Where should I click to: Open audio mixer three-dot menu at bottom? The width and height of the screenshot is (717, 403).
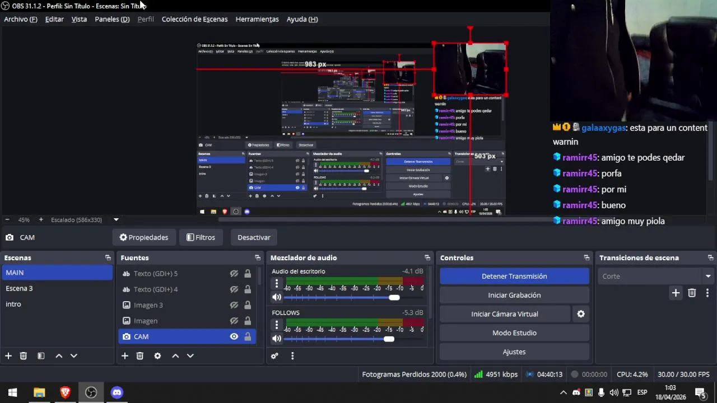(292, 356)
